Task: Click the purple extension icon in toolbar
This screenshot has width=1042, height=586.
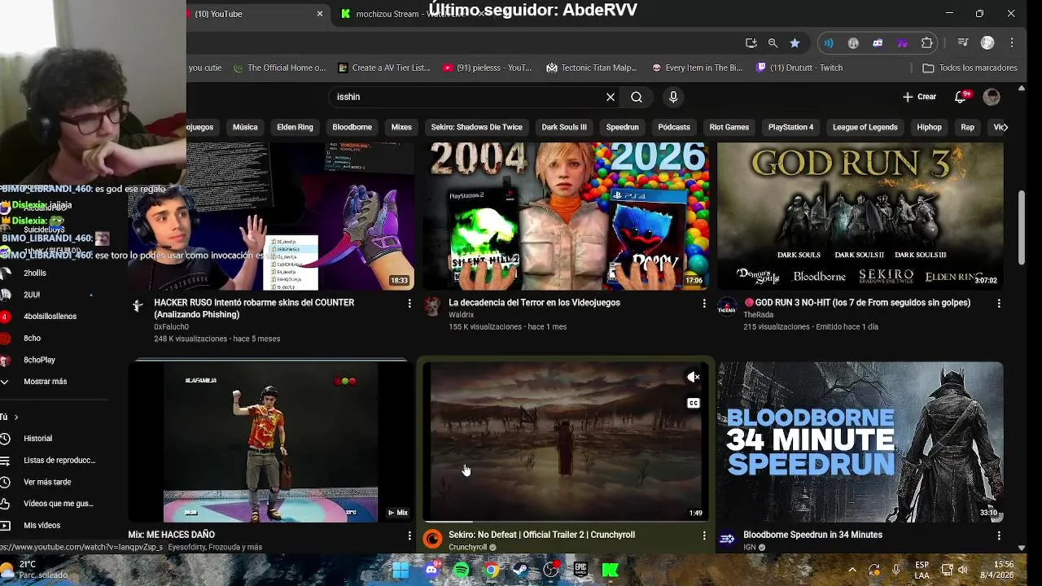Action: click(902, 43)
